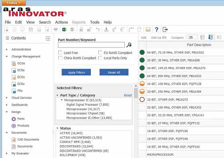Expand the Administration tree node
This screenshot has width=224, height=158.
pos(6,49)
